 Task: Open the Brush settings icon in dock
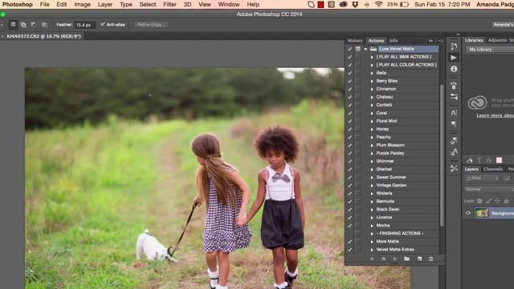(454, 97)
